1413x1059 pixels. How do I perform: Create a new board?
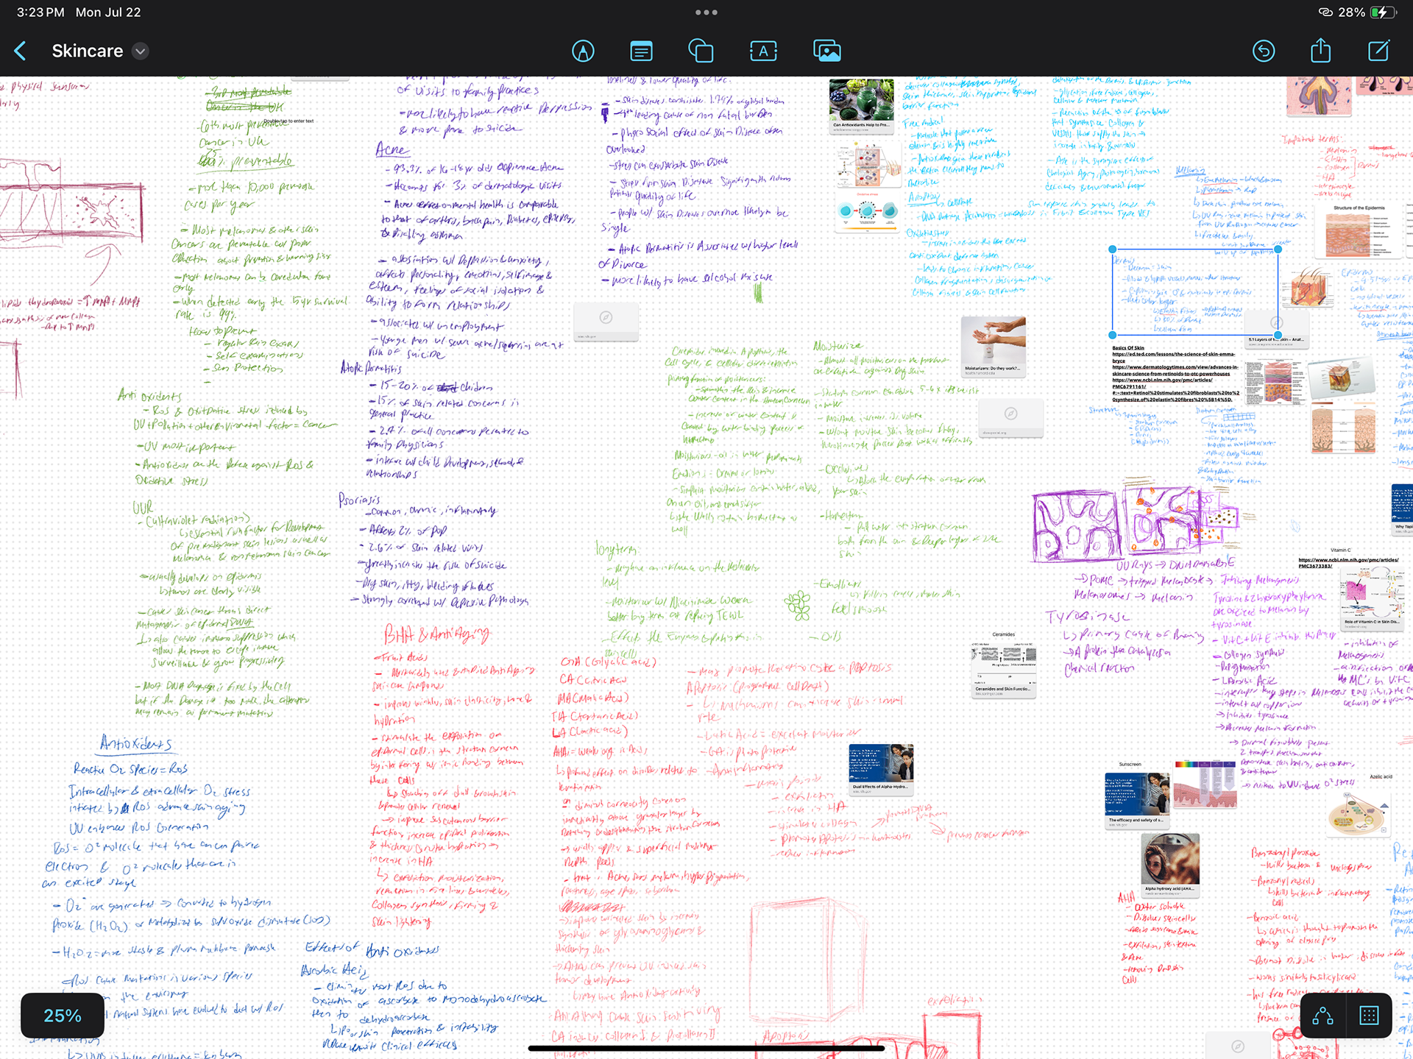pos(1378,51)
